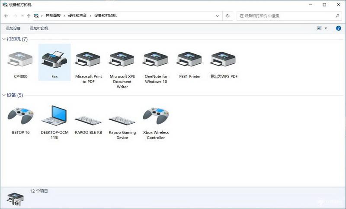
Task: Click the details pane printer thumbnail
Action: 15,199
